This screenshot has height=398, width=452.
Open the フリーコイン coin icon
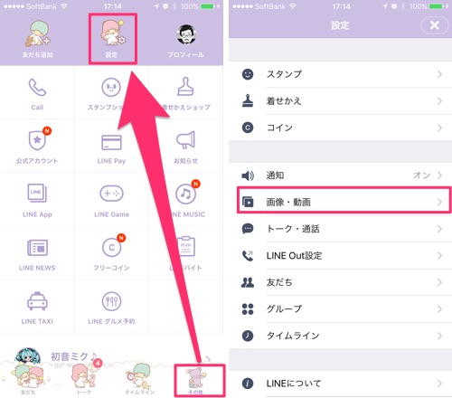(x=112, y=246)
